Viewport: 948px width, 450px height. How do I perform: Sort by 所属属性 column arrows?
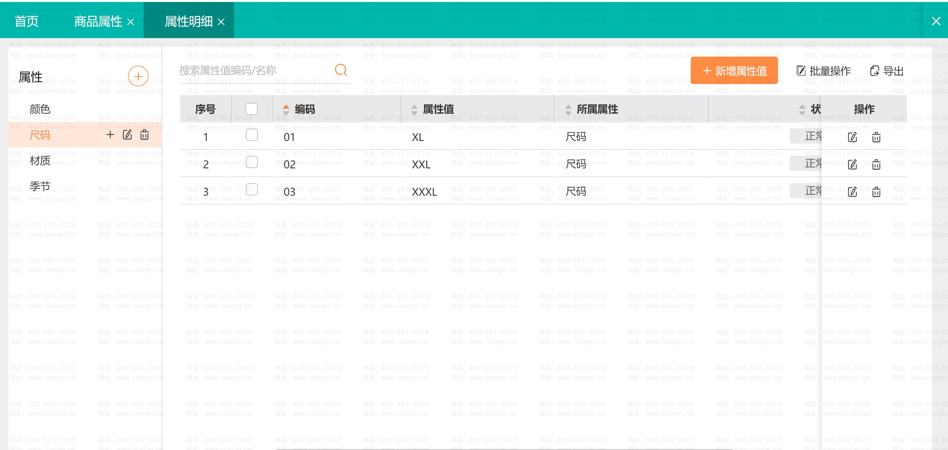click(x=568, y=109)
